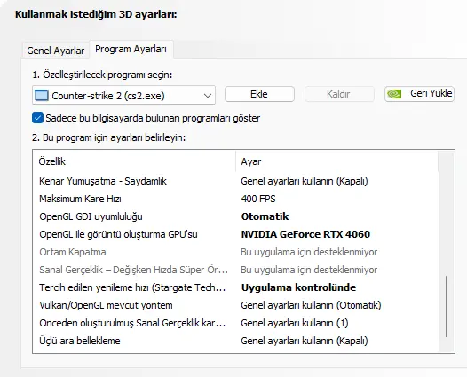Select the OpenGL GDI uyumluluğu row
The width and height of the screenshot is (467, 377).
(235, 216)
